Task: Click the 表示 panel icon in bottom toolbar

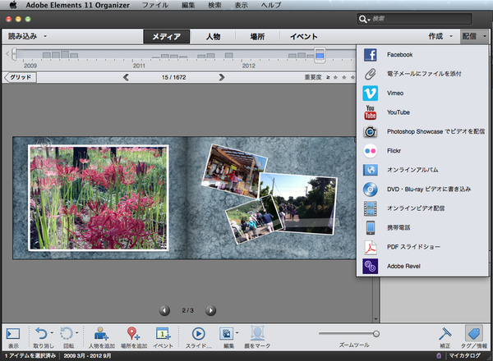Action: pyautogui.click(x=13, y=333)
